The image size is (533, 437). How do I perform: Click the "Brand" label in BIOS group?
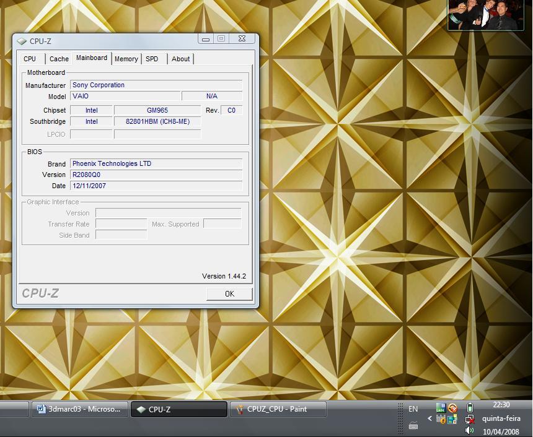(x=57, y=164)
